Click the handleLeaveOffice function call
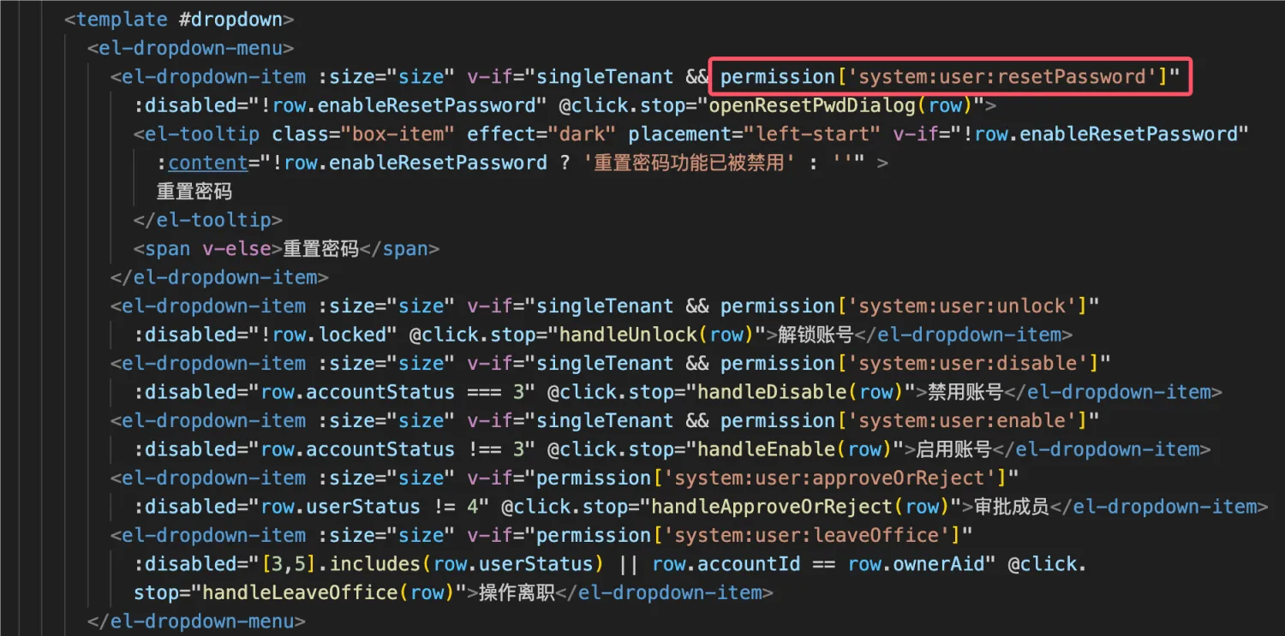The image size is (1285, 636). pyautogui.click(x=329, y=592)
